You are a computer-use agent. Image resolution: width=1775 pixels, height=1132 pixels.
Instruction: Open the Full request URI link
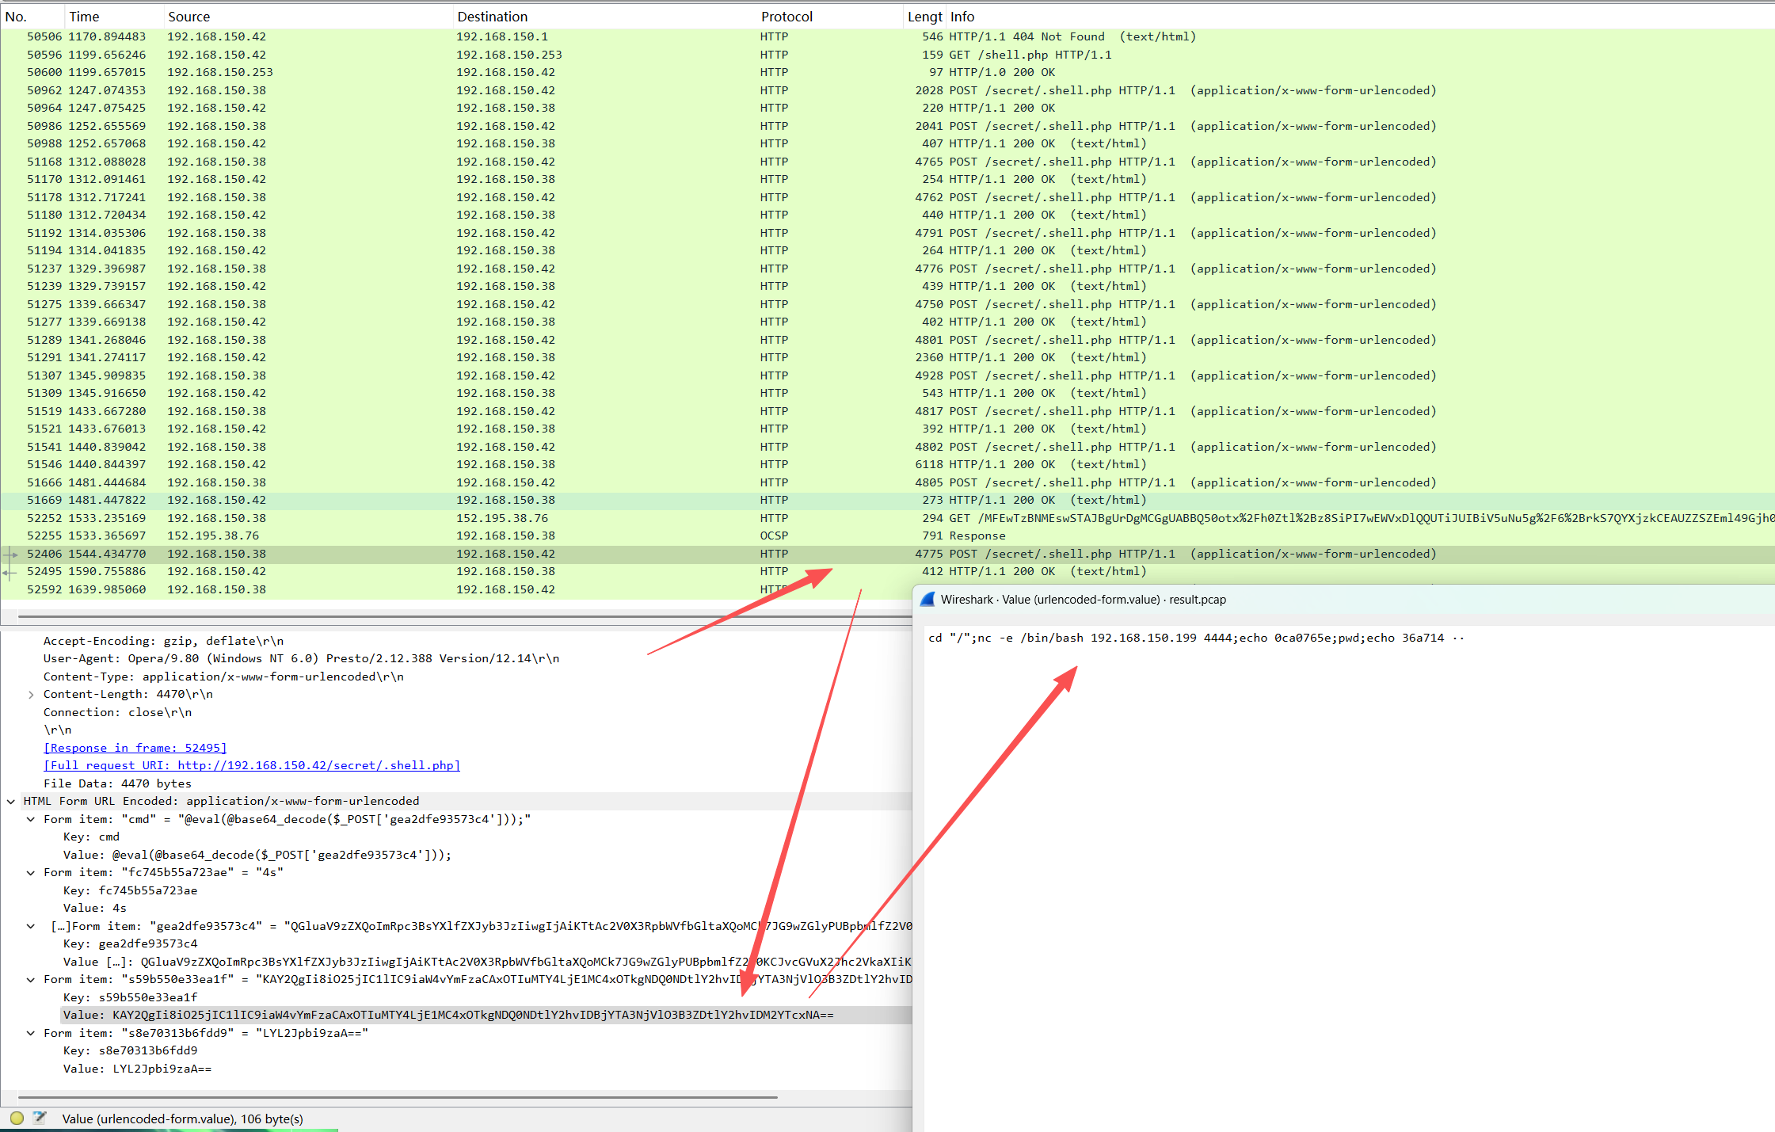pos(252,765)
